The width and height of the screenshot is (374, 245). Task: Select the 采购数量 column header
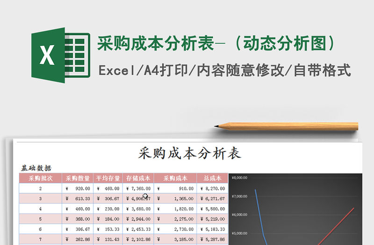(78, 178)
